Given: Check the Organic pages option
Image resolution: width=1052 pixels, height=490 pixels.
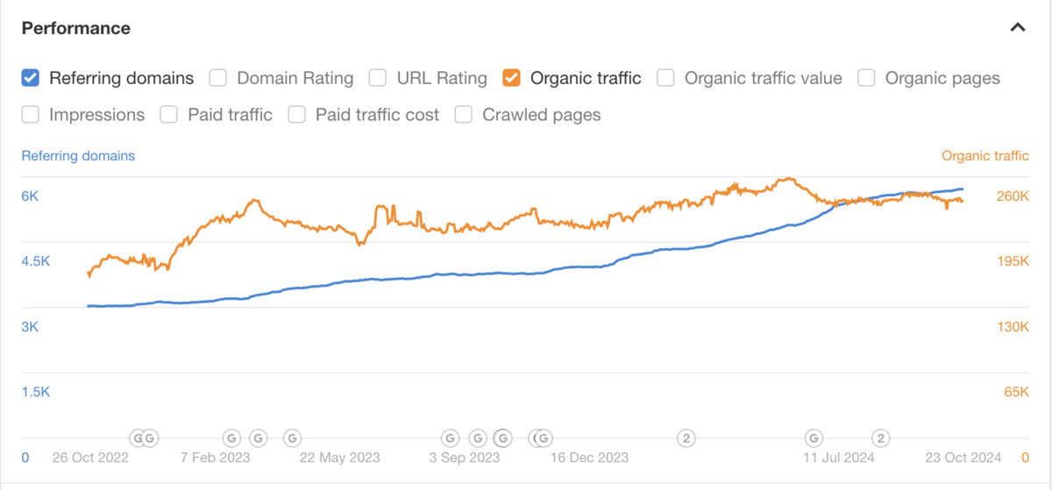Looking at the screenshot, I should (x=867, y=78).
